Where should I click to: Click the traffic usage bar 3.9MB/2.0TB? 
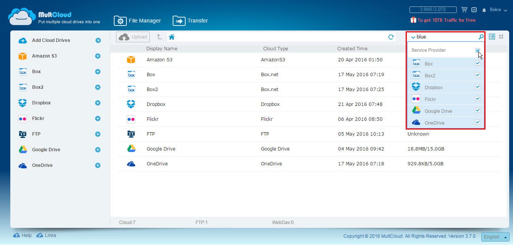[433, 10]
